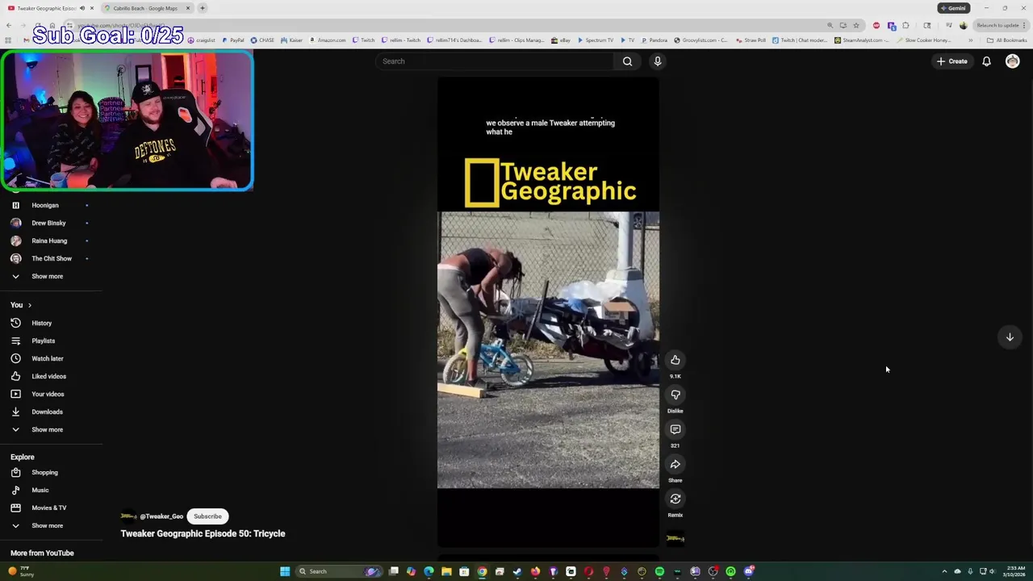Open eBay bookmark
Image resolution: width=1033 pixels, height=581 pixels.
point(561,40)
